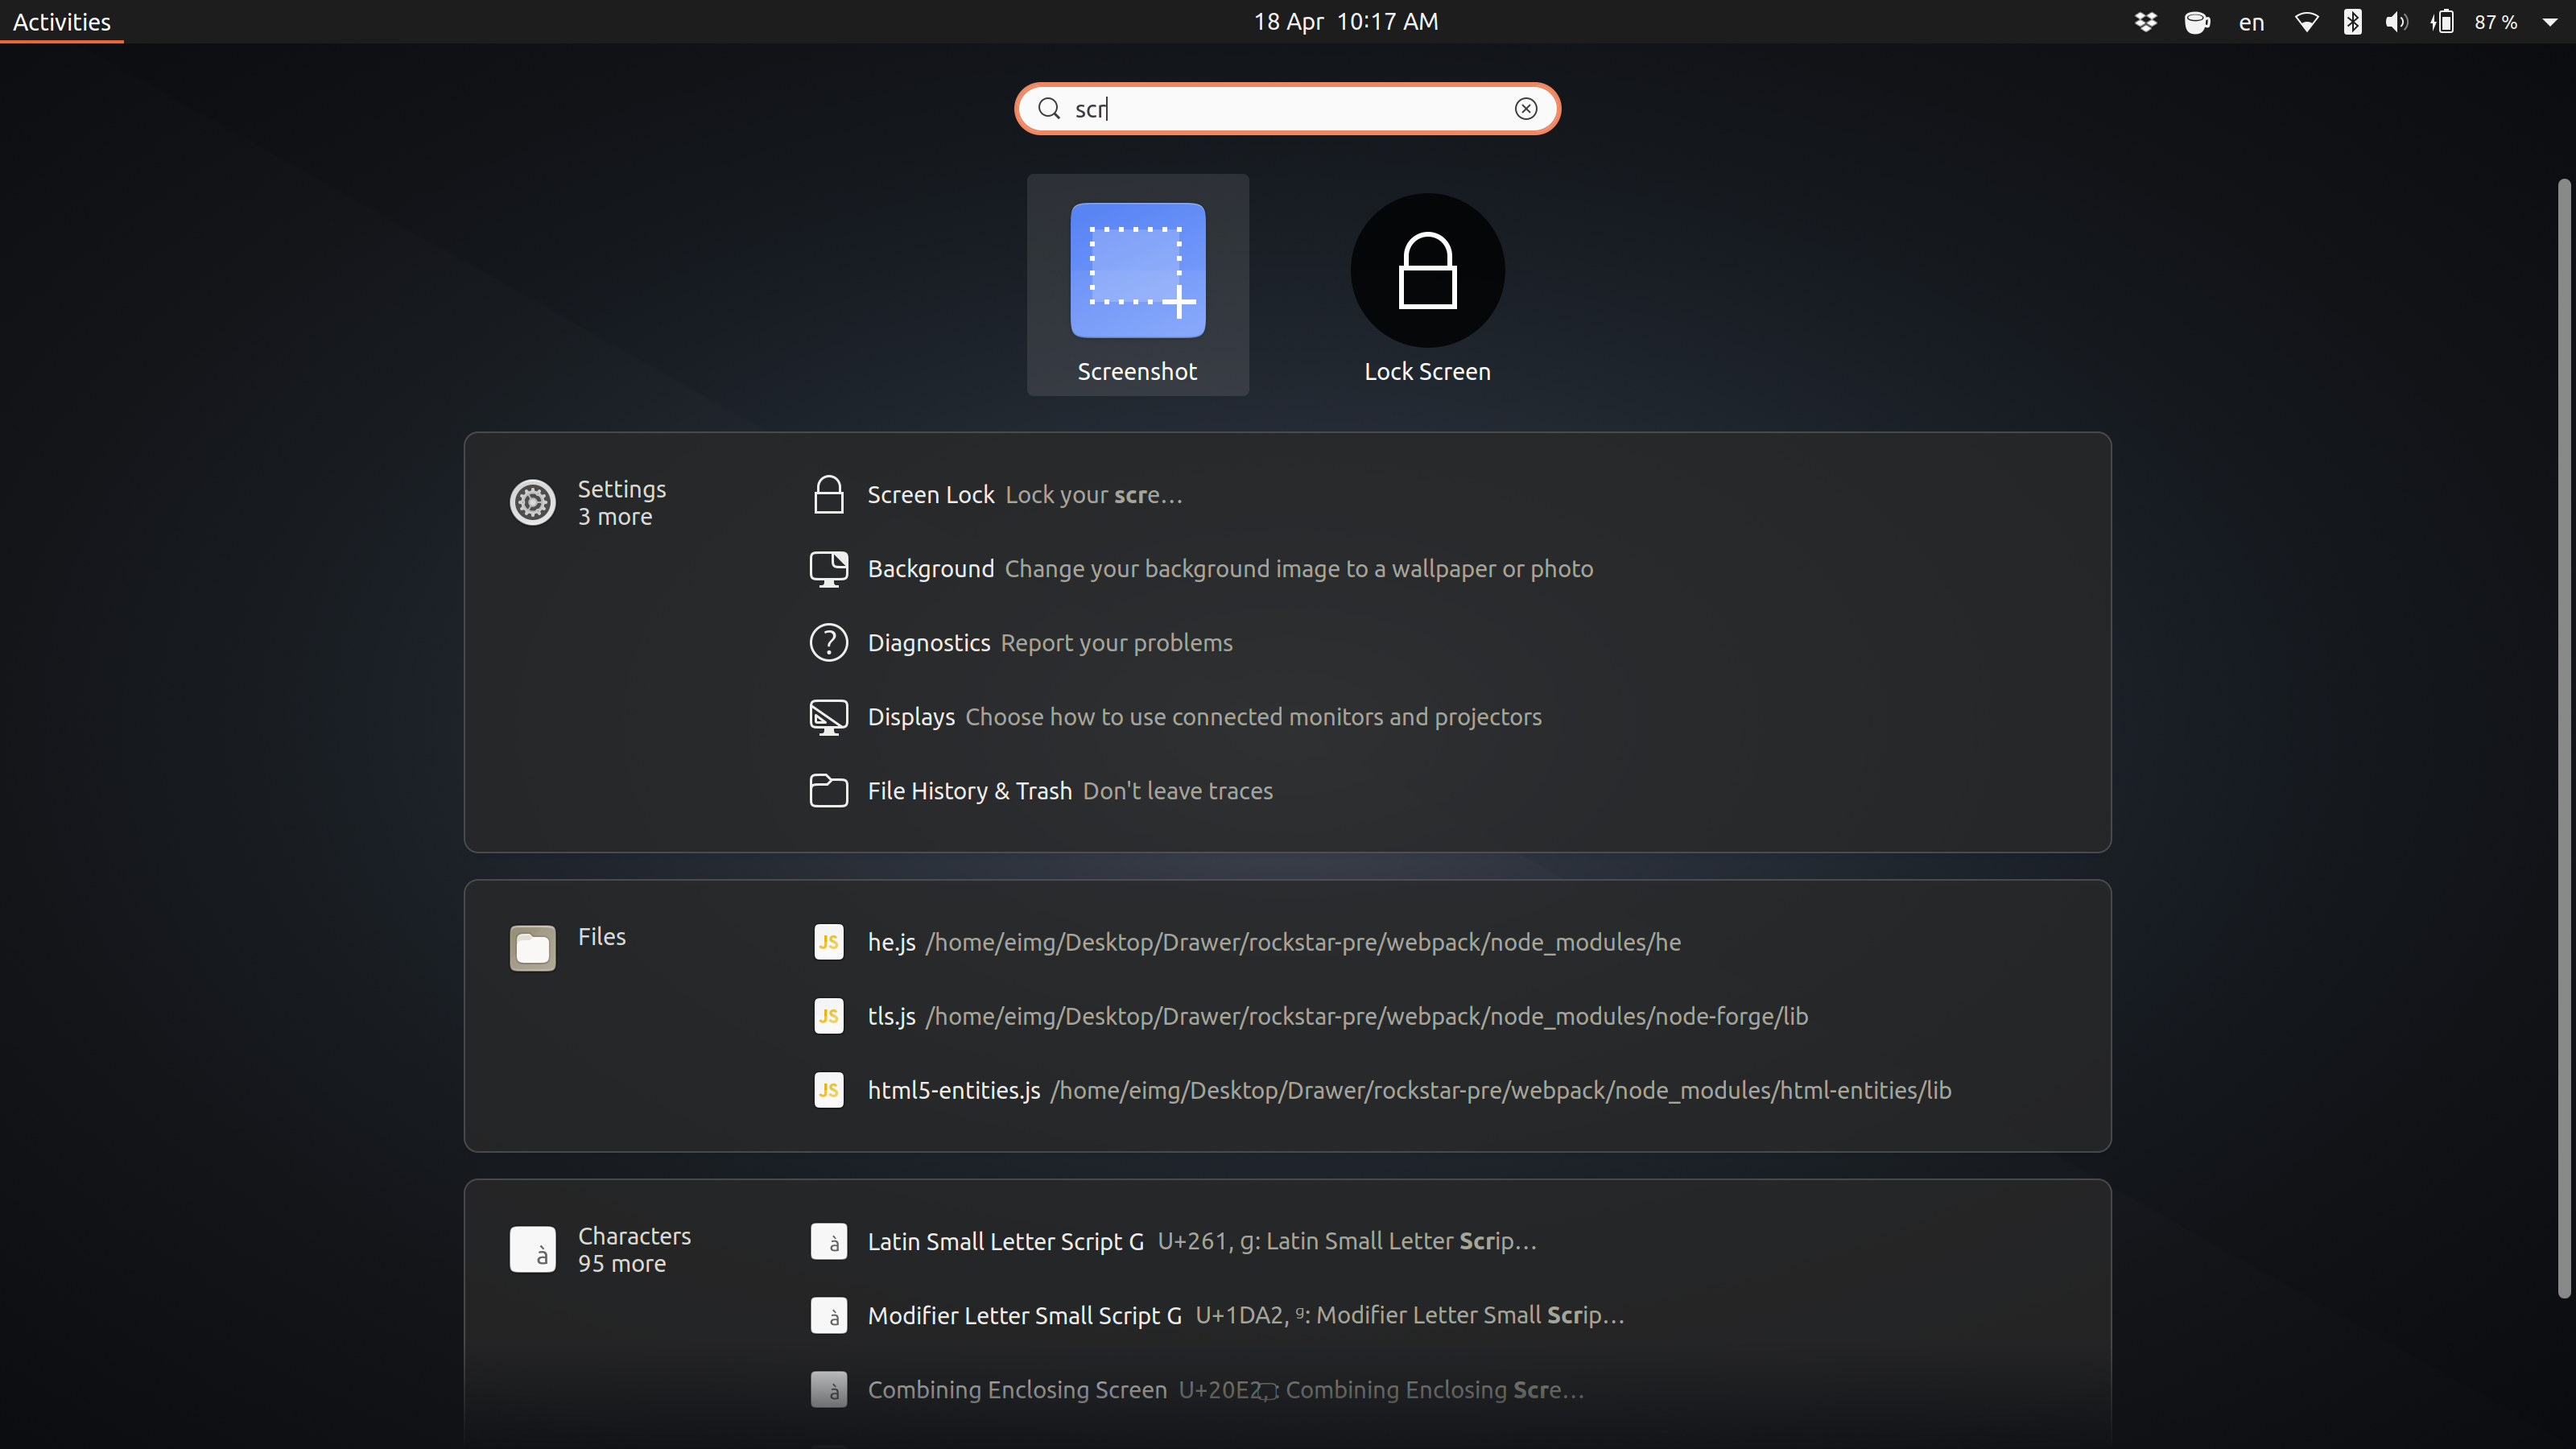The image size is (2576, 1449).
Task: Open the date and time calendar menu
Action: click(x=1345, y=22)
